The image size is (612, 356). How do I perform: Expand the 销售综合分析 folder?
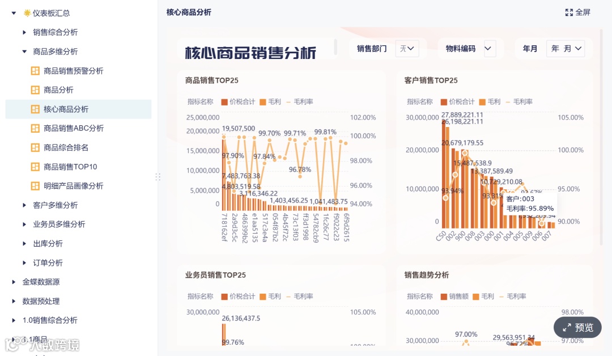point(24,32)
